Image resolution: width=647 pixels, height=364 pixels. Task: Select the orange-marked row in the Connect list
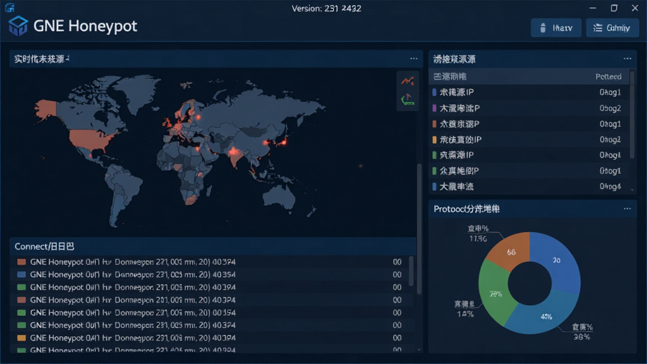(x=210, y=338)
